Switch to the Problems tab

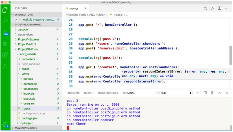[73, 93]
